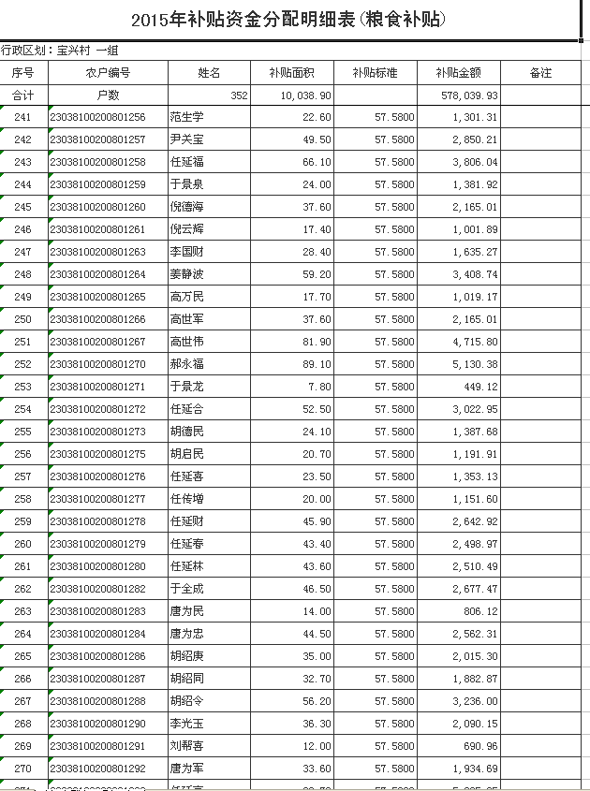Viewport: 590px width, 791px height.
Task: Click the name cell 任延福
Action: (209, 162)
